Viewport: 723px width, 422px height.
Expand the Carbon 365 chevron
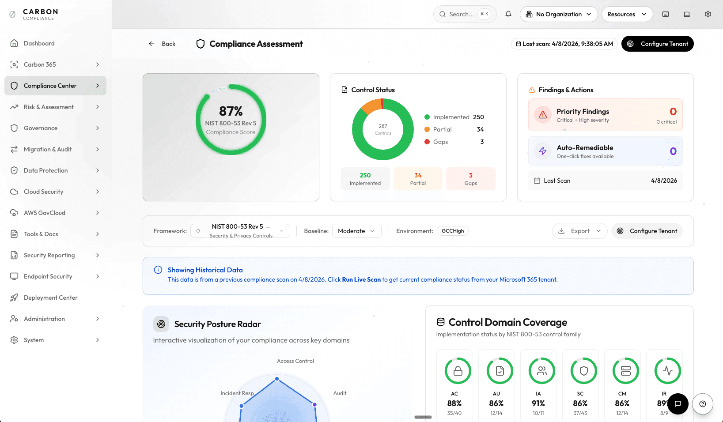click(x=98, y=64)
